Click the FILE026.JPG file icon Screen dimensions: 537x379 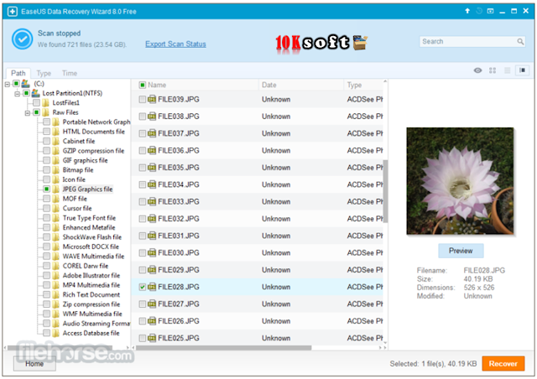click(152, 321)
